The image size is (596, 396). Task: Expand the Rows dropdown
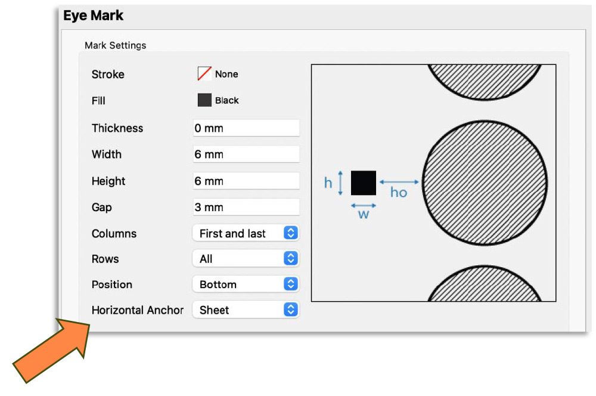pyautogui.click(x=245, y=259)
